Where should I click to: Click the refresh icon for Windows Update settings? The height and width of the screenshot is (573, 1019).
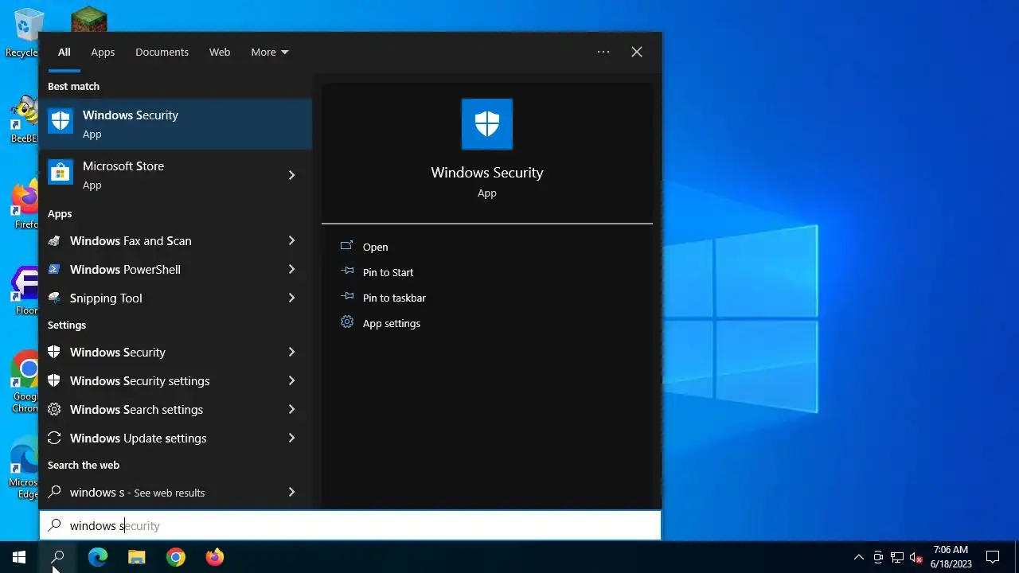tap(54, 439)
